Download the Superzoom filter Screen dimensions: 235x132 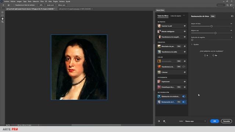click(x=185, y=81)
